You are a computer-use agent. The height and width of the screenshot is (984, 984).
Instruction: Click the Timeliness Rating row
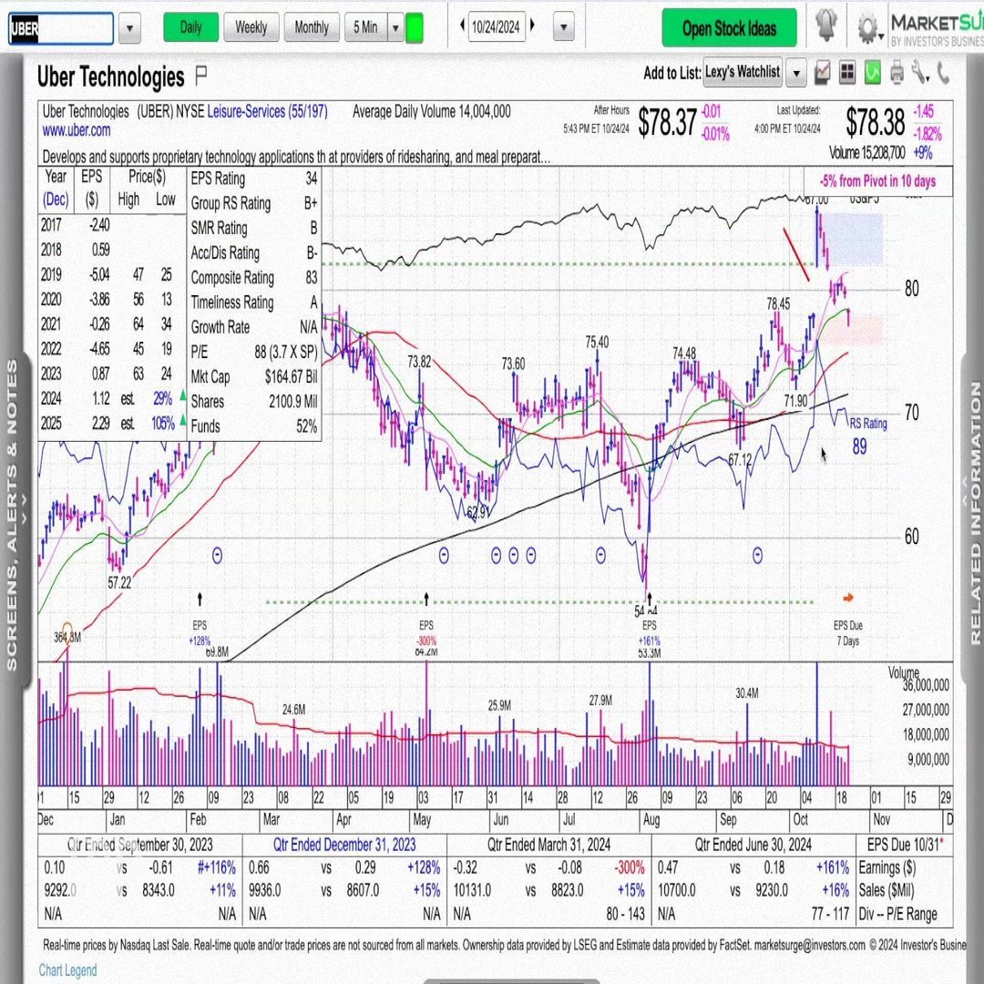254,302
